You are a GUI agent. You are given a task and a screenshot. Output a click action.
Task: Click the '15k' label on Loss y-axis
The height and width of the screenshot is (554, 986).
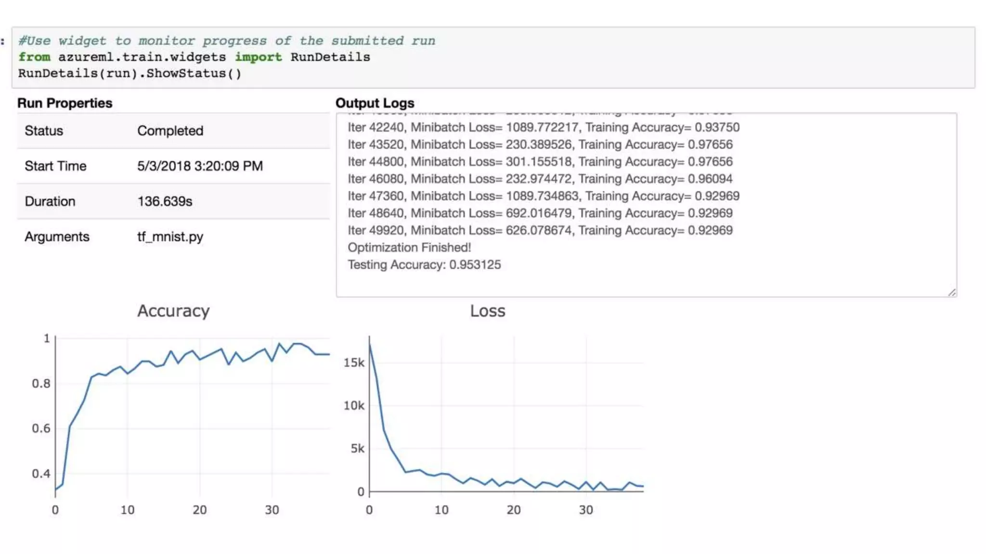coord(354,363)
